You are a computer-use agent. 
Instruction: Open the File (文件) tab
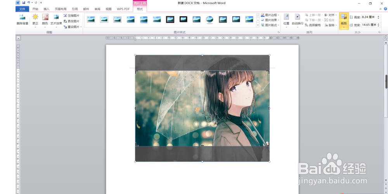(22, 9)
